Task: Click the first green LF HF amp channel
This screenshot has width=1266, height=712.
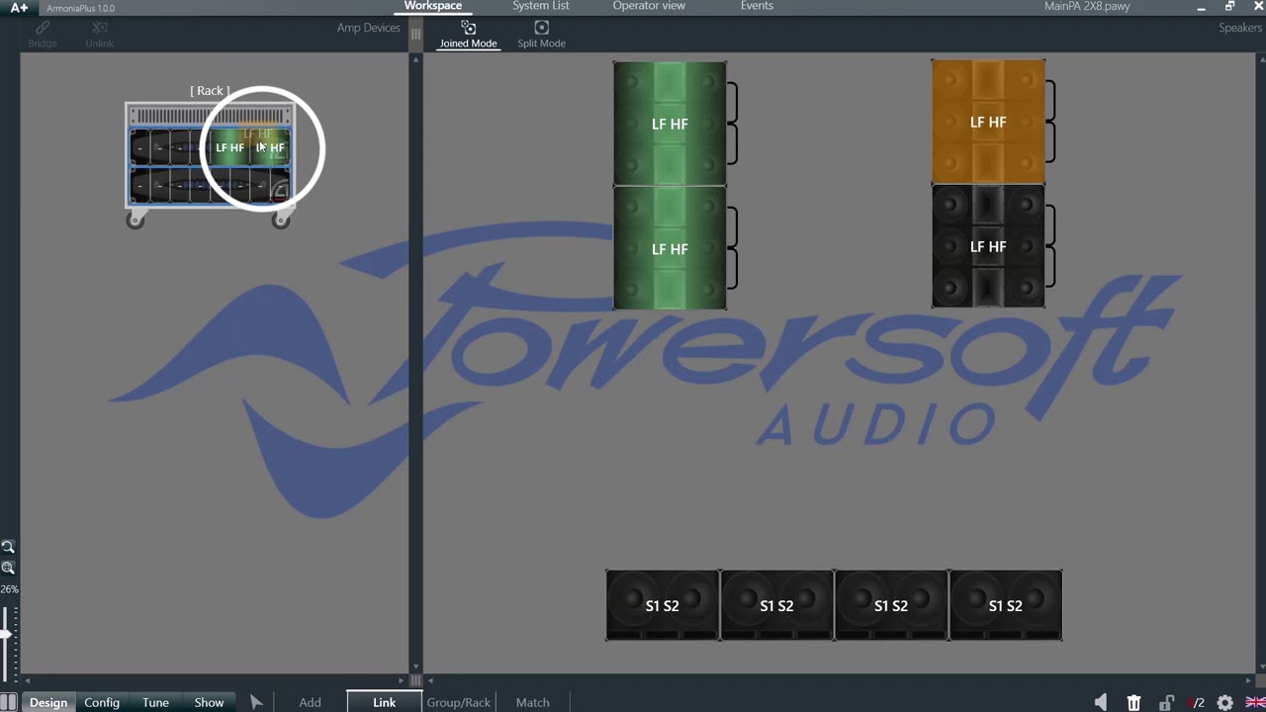Action: click(x=230, y=147)
